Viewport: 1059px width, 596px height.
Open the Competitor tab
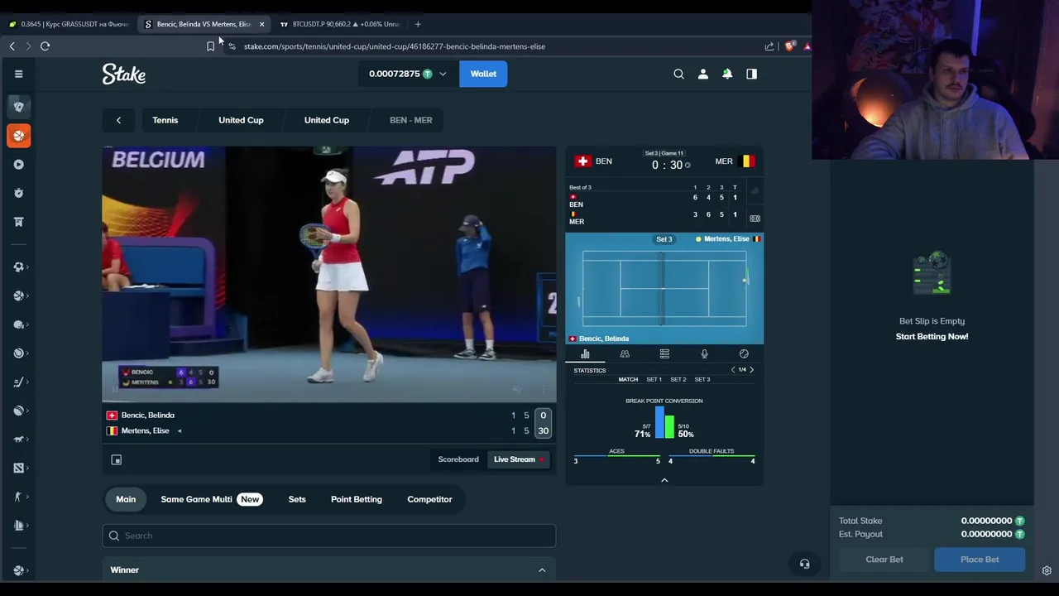(429, 499)
